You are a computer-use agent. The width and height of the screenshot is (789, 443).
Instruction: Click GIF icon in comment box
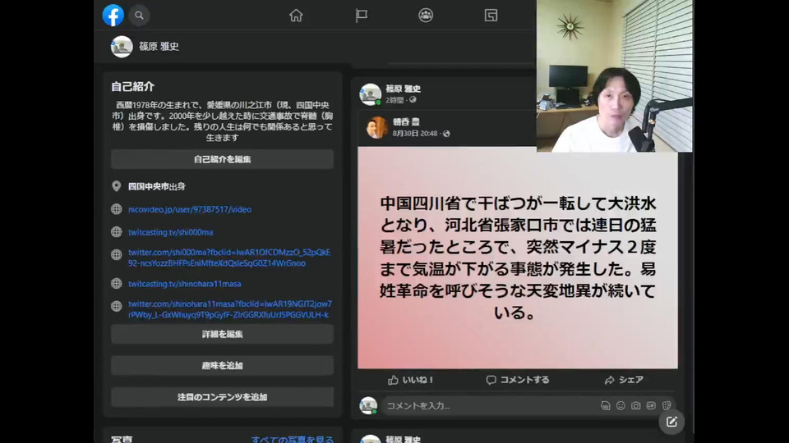[651, 405]
